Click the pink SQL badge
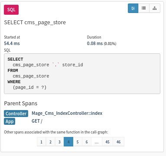Image resolution: width=166 pixels, height=156 pixels. point(11,10)
